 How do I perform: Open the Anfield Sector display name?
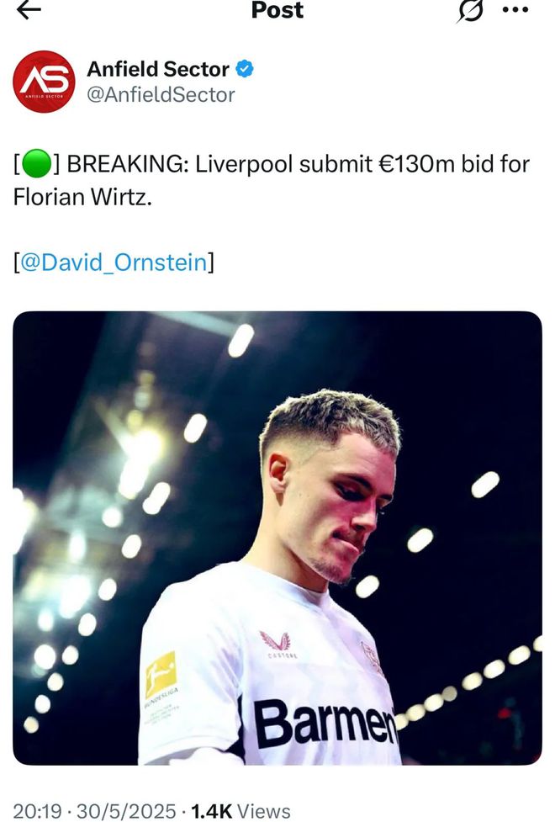coord(158,69)
